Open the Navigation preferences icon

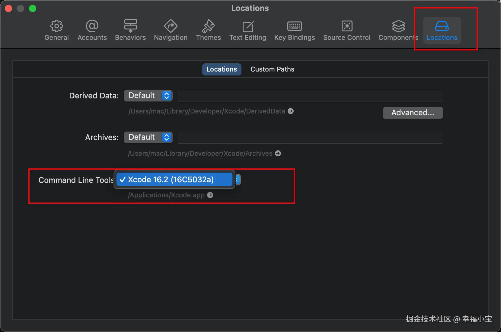coord(171,26)
